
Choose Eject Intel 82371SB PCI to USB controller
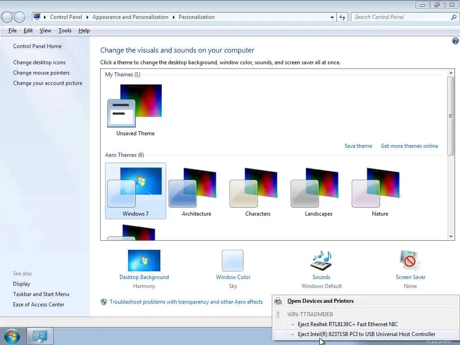coord(366,334)
